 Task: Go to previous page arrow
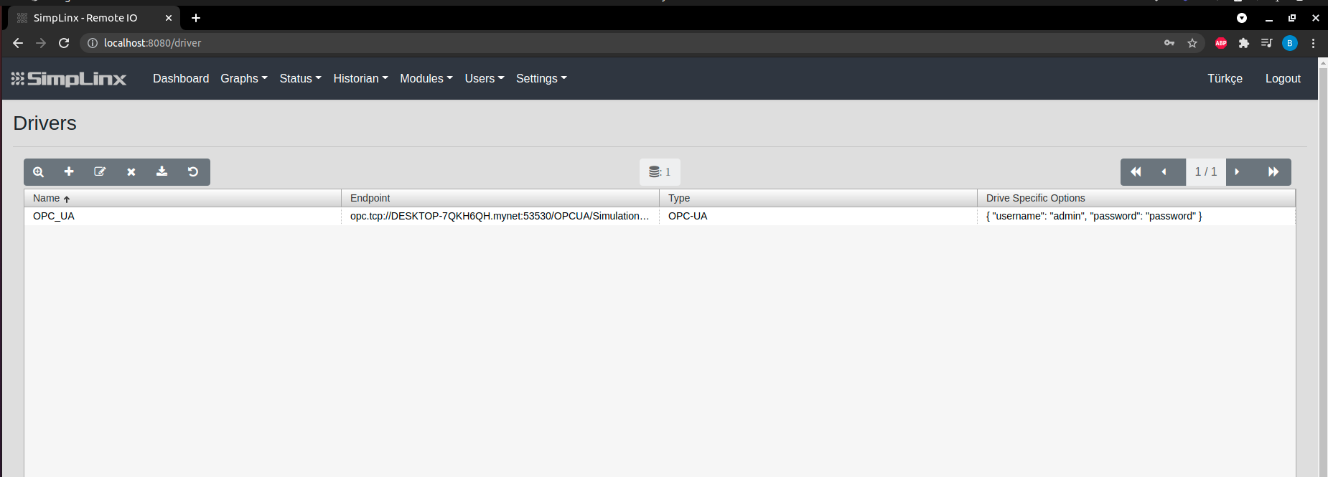[1164, 172]
